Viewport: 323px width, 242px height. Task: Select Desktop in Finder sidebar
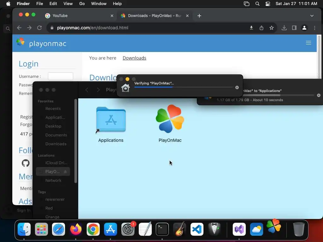(53, 126)
